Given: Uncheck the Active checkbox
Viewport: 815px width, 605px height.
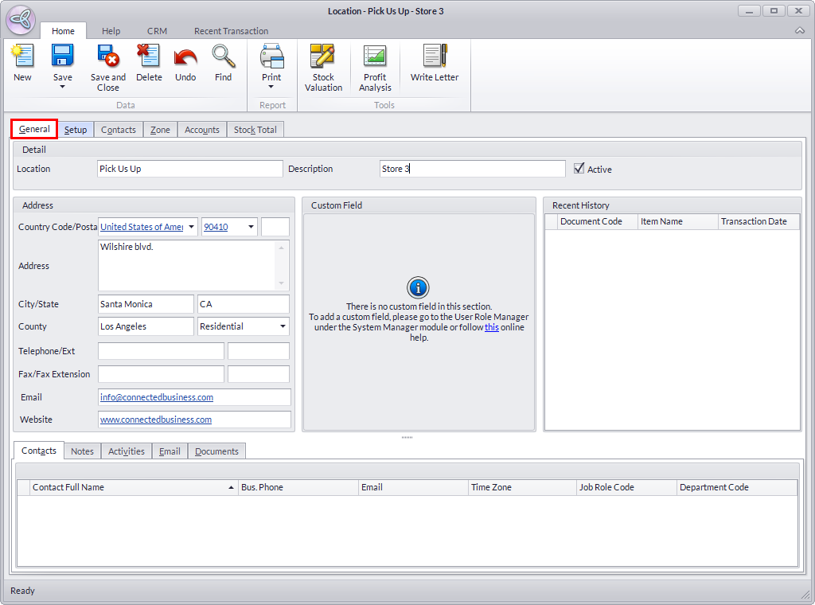Looking at the screenshot, I should click(579, 169).
